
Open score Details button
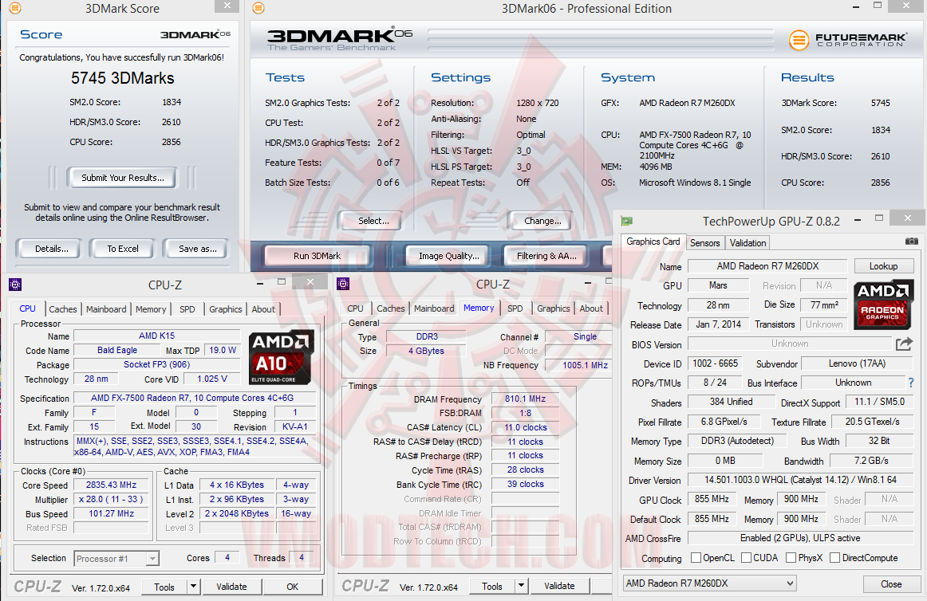[x=51, y=249]
